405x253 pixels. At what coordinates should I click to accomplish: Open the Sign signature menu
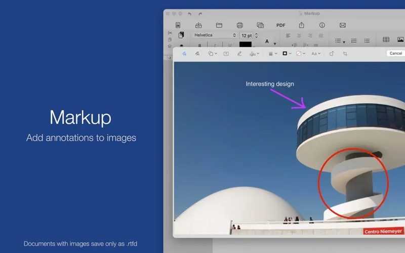[x=254, y=54]
